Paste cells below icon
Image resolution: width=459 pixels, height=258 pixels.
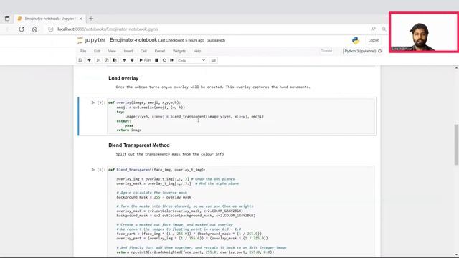[x=115, y=60]
